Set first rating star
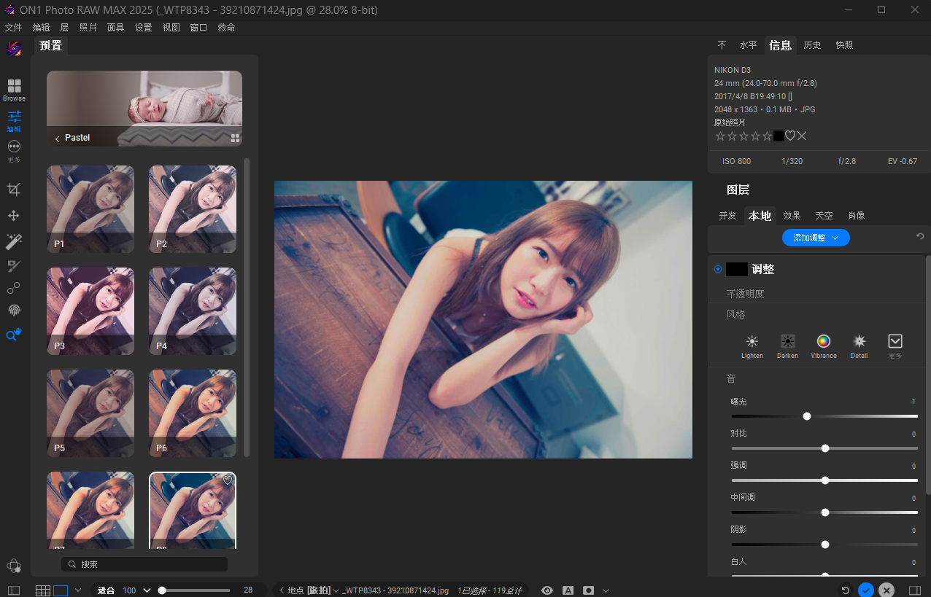The height and width of the screenshot is (597, 931). [720, 136]
